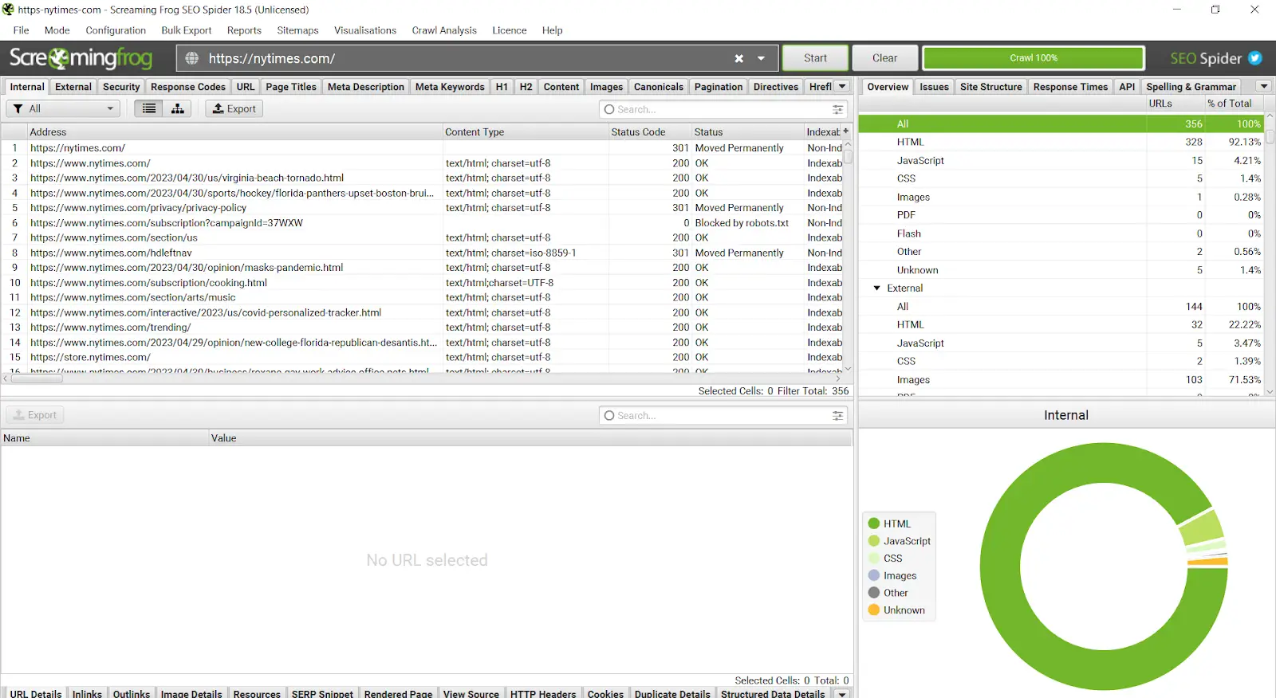Open the Help menu
This screenshot has height=698, width=1276.
pyautogui.click(x=552, y=30)
